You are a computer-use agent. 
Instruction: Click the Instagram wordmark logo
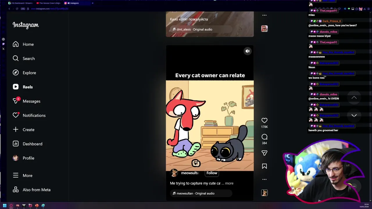pos(26,25)
